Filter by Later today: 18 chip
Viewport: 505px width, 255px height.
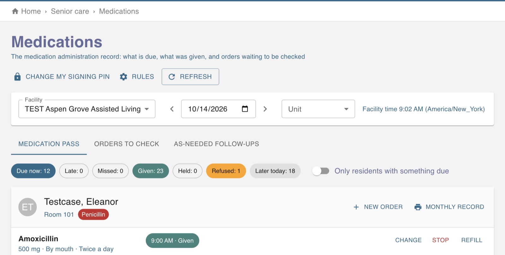(x=275, y=171)
